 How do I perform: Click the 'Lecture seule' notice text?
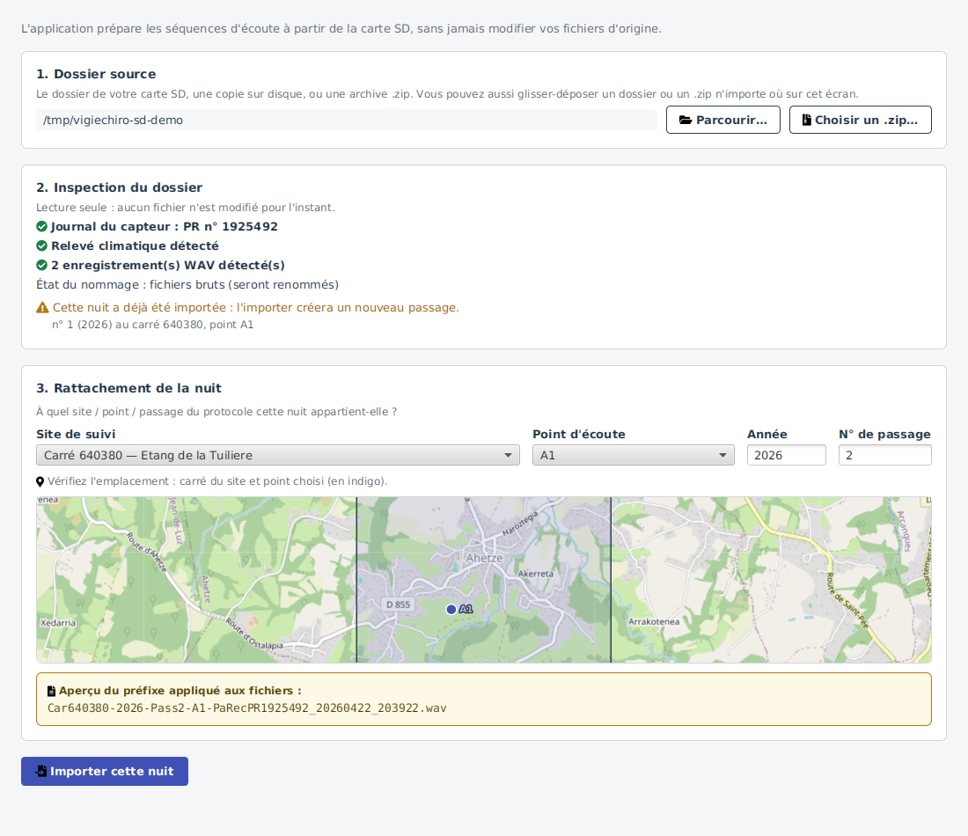pos(185,208)
